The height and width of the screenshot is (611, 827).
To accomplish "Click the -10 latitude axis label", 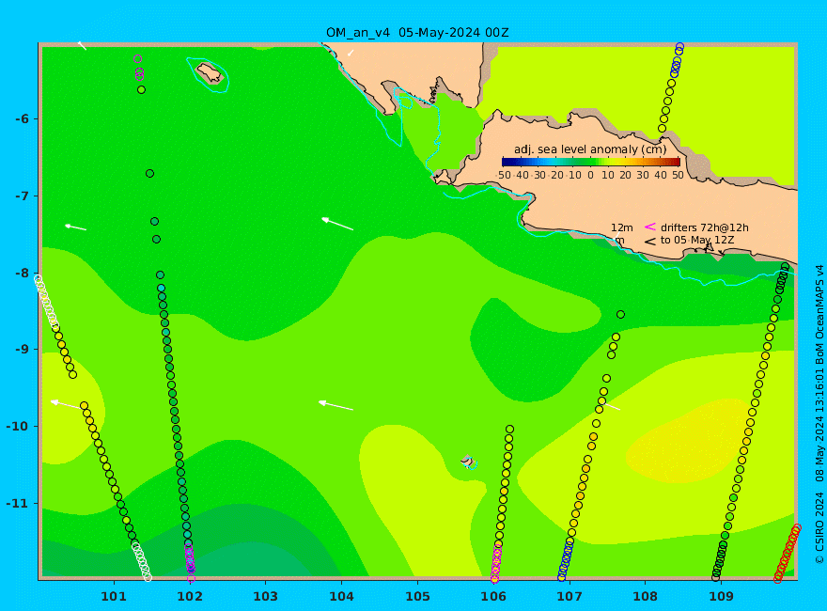I will 18,427.
